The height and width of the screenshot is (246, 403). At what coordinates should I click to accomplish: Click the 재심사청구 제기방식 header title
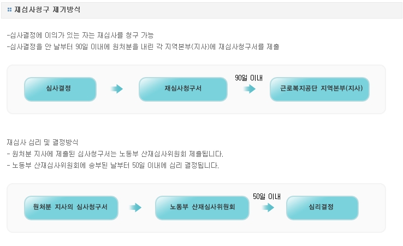click(x=48, y=10)
